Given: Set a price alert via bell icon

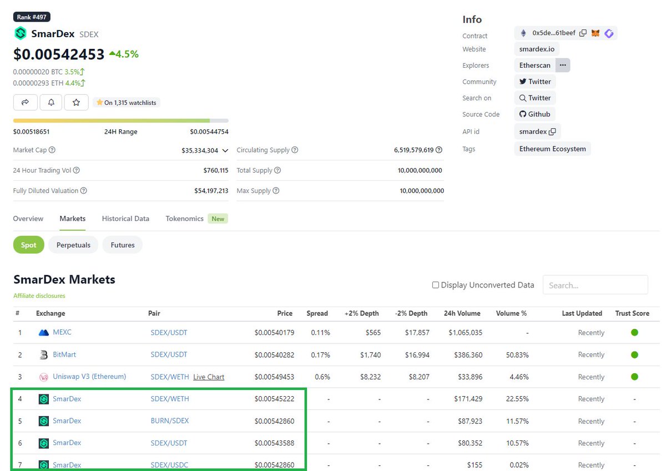Looking at the screenshot, I should [51, 102].
